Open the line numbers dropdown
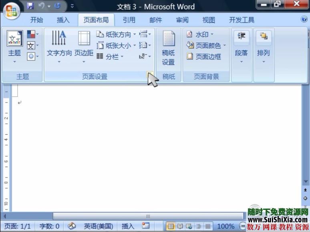Screen dimensions: 310x232 pyautogui.click(x=145, y=45)
